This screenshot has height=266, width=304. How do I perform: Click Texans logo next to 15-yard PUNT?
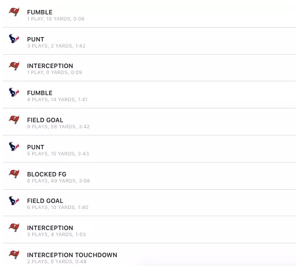coord(14,147)
